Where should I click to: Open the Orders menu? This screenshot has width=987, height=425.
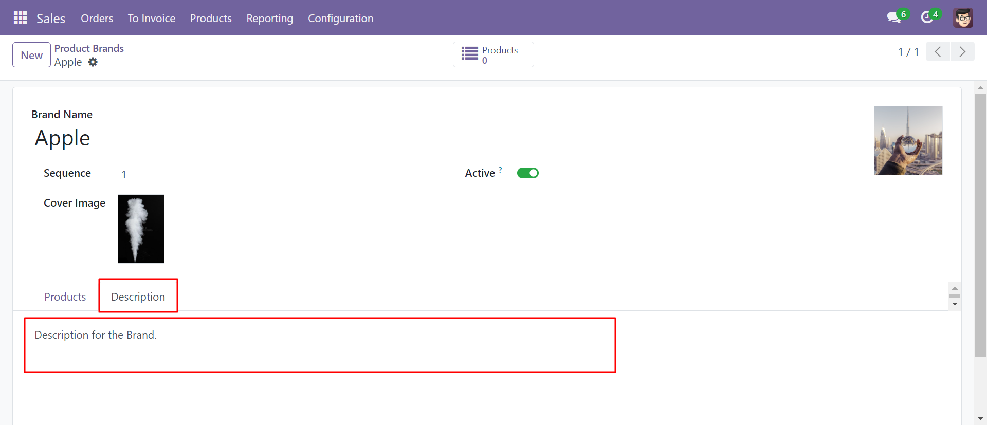[x=97, y=18]
